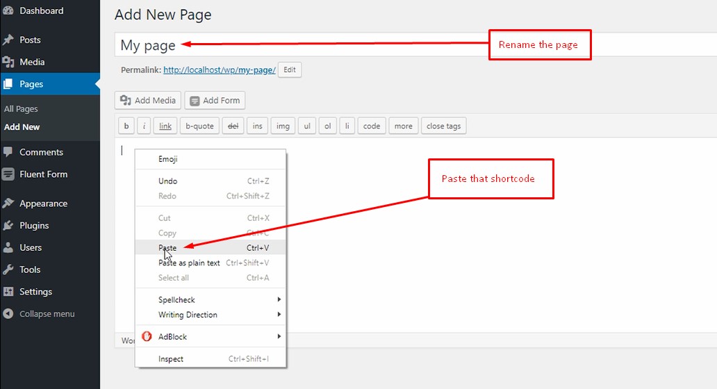Insert a more tag button
This screenshot has width=717, height=389.
coord(403,126)
